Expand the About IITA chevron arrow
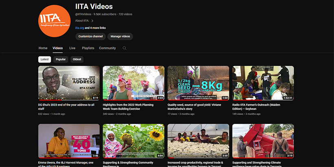This screenshot has width=334, height=167. (x=92, y=21)
